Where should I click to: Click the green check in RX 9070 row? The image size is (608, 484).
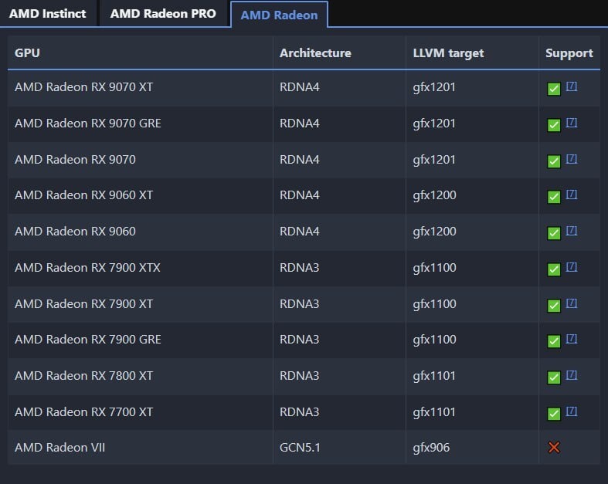554,161
